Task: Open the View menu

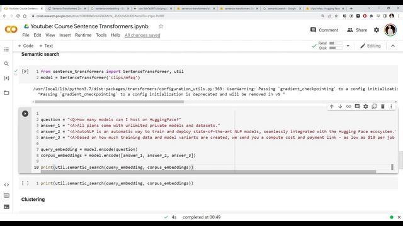Action: (x=50, y=35)
